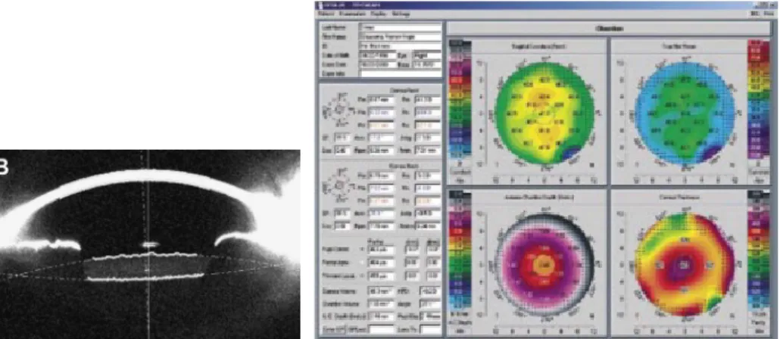Click the Cornea Volume value field

tap(381, 291)
